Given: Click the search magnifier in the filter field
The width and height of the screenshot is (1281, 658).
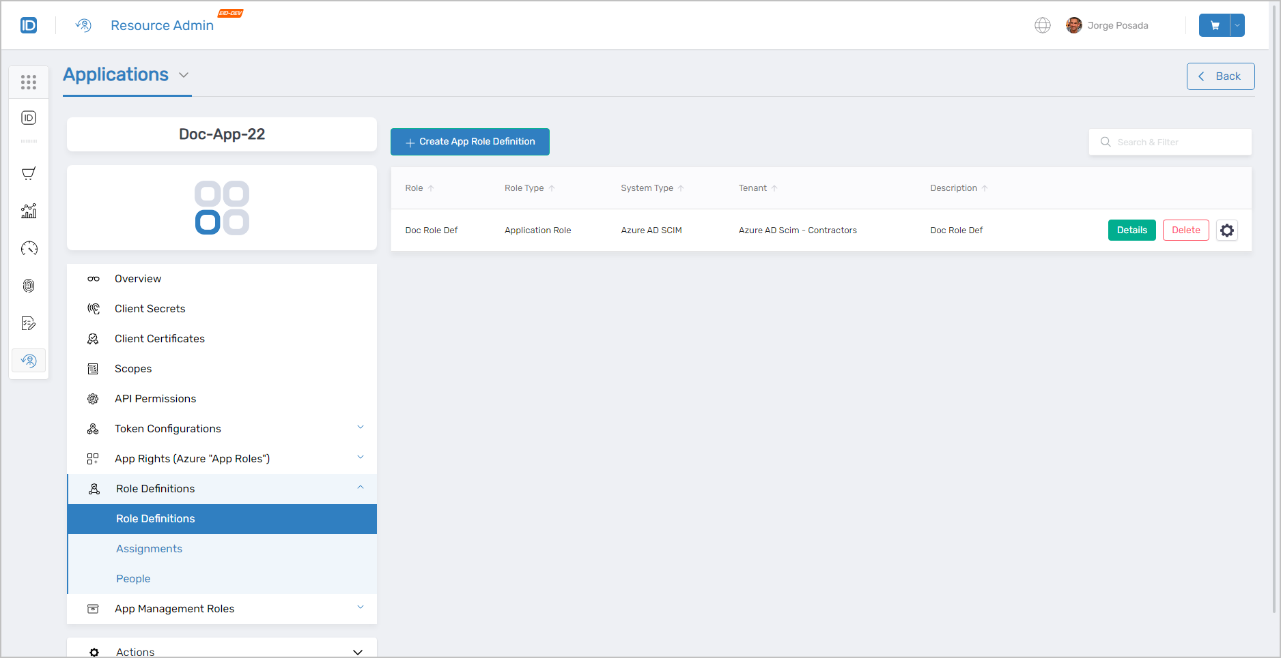Looking at the screenshot, I should point(1106,142).
